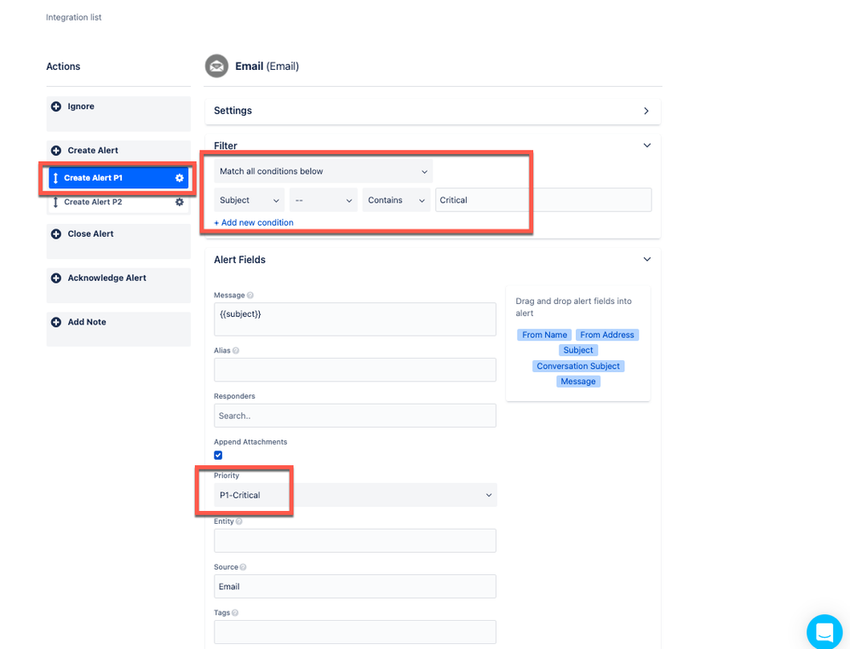Click the help icon beside Tags label
Image resolution: width=850 pixels, height=649 pixels.
(235, 612)
